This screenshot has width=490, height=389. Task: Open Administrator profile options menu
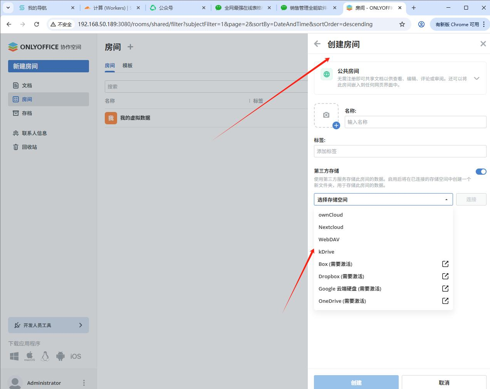(x=84, y=383)
